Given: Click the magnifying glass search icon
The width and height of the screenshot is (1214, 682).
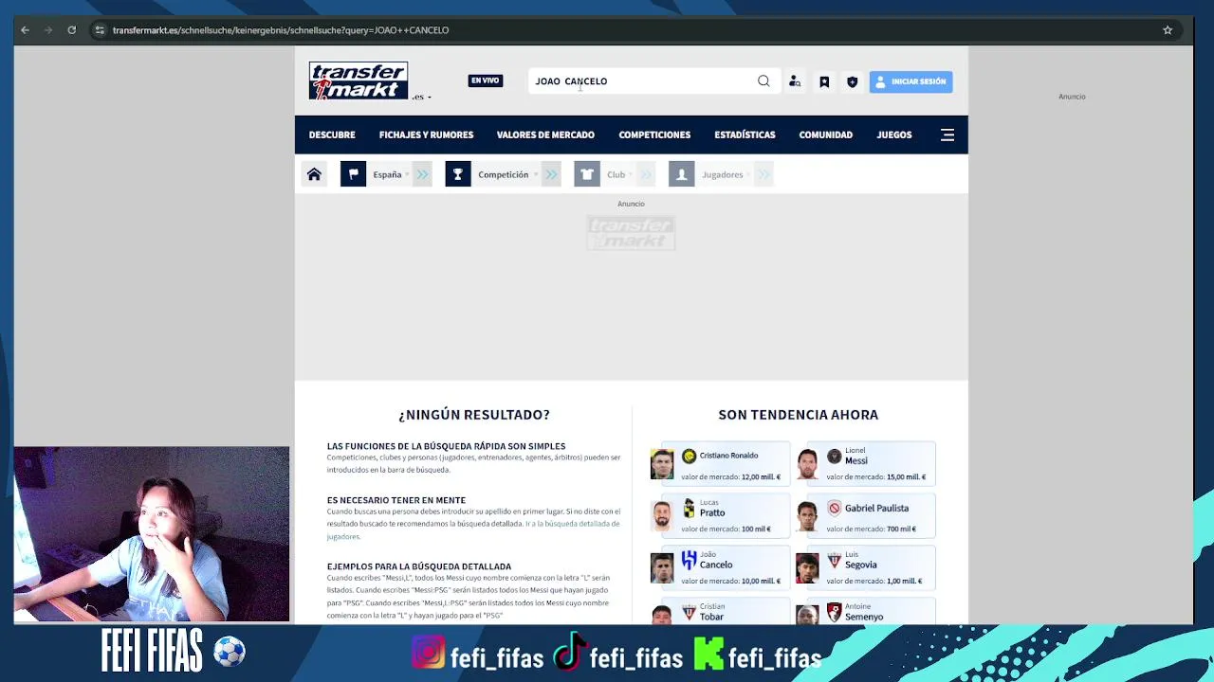Looking at the screenshot, I should pos(763,81).
